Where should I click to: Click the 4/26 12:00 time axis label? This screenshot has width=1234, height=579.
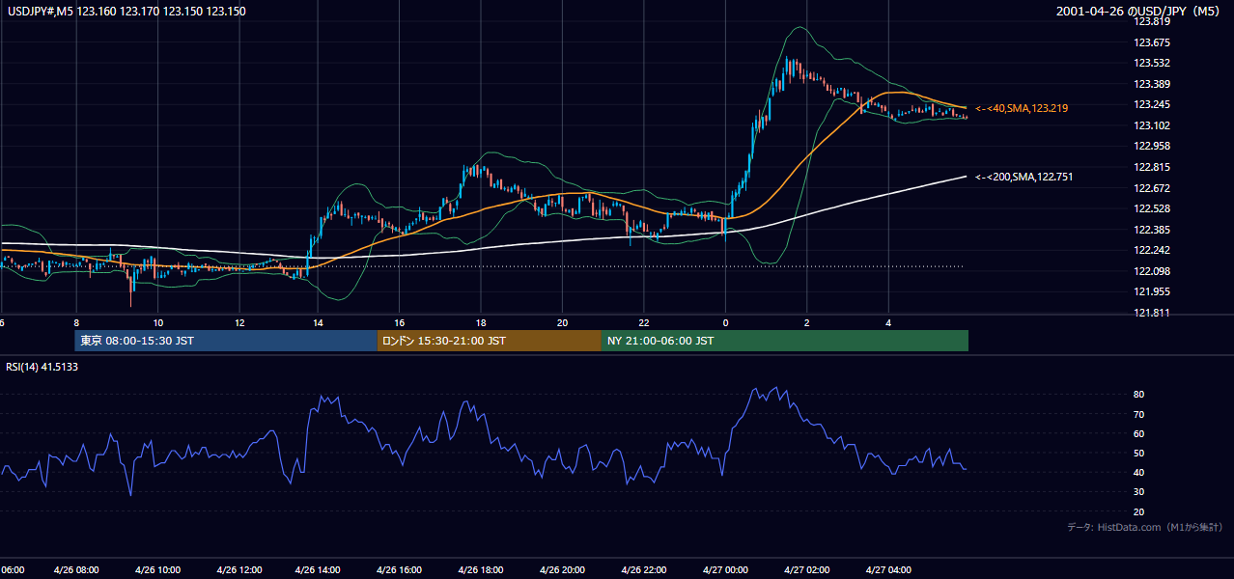click(238, 570)
